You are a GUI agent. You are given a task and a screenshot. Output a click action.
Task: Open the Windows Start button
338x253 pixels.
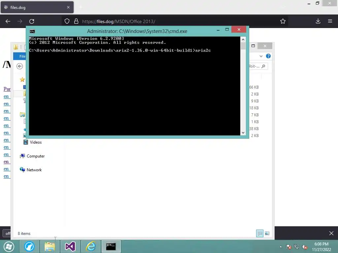click(9, 246)
